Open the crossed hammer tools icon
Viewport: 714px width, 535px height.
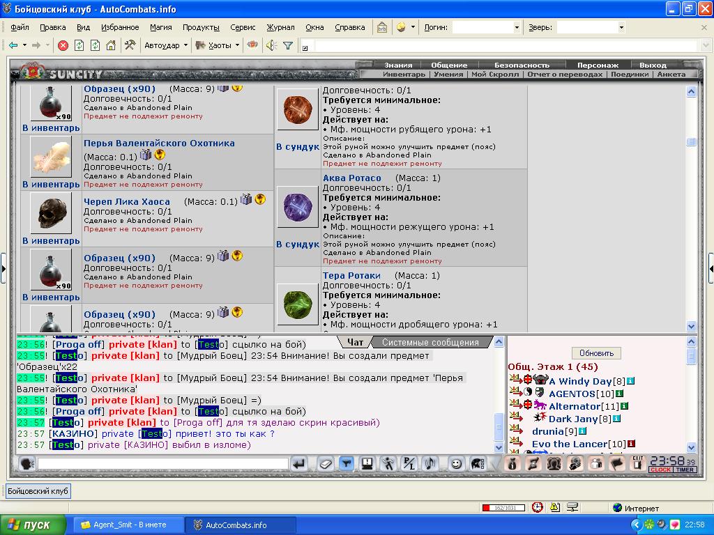tap(130, 45)
